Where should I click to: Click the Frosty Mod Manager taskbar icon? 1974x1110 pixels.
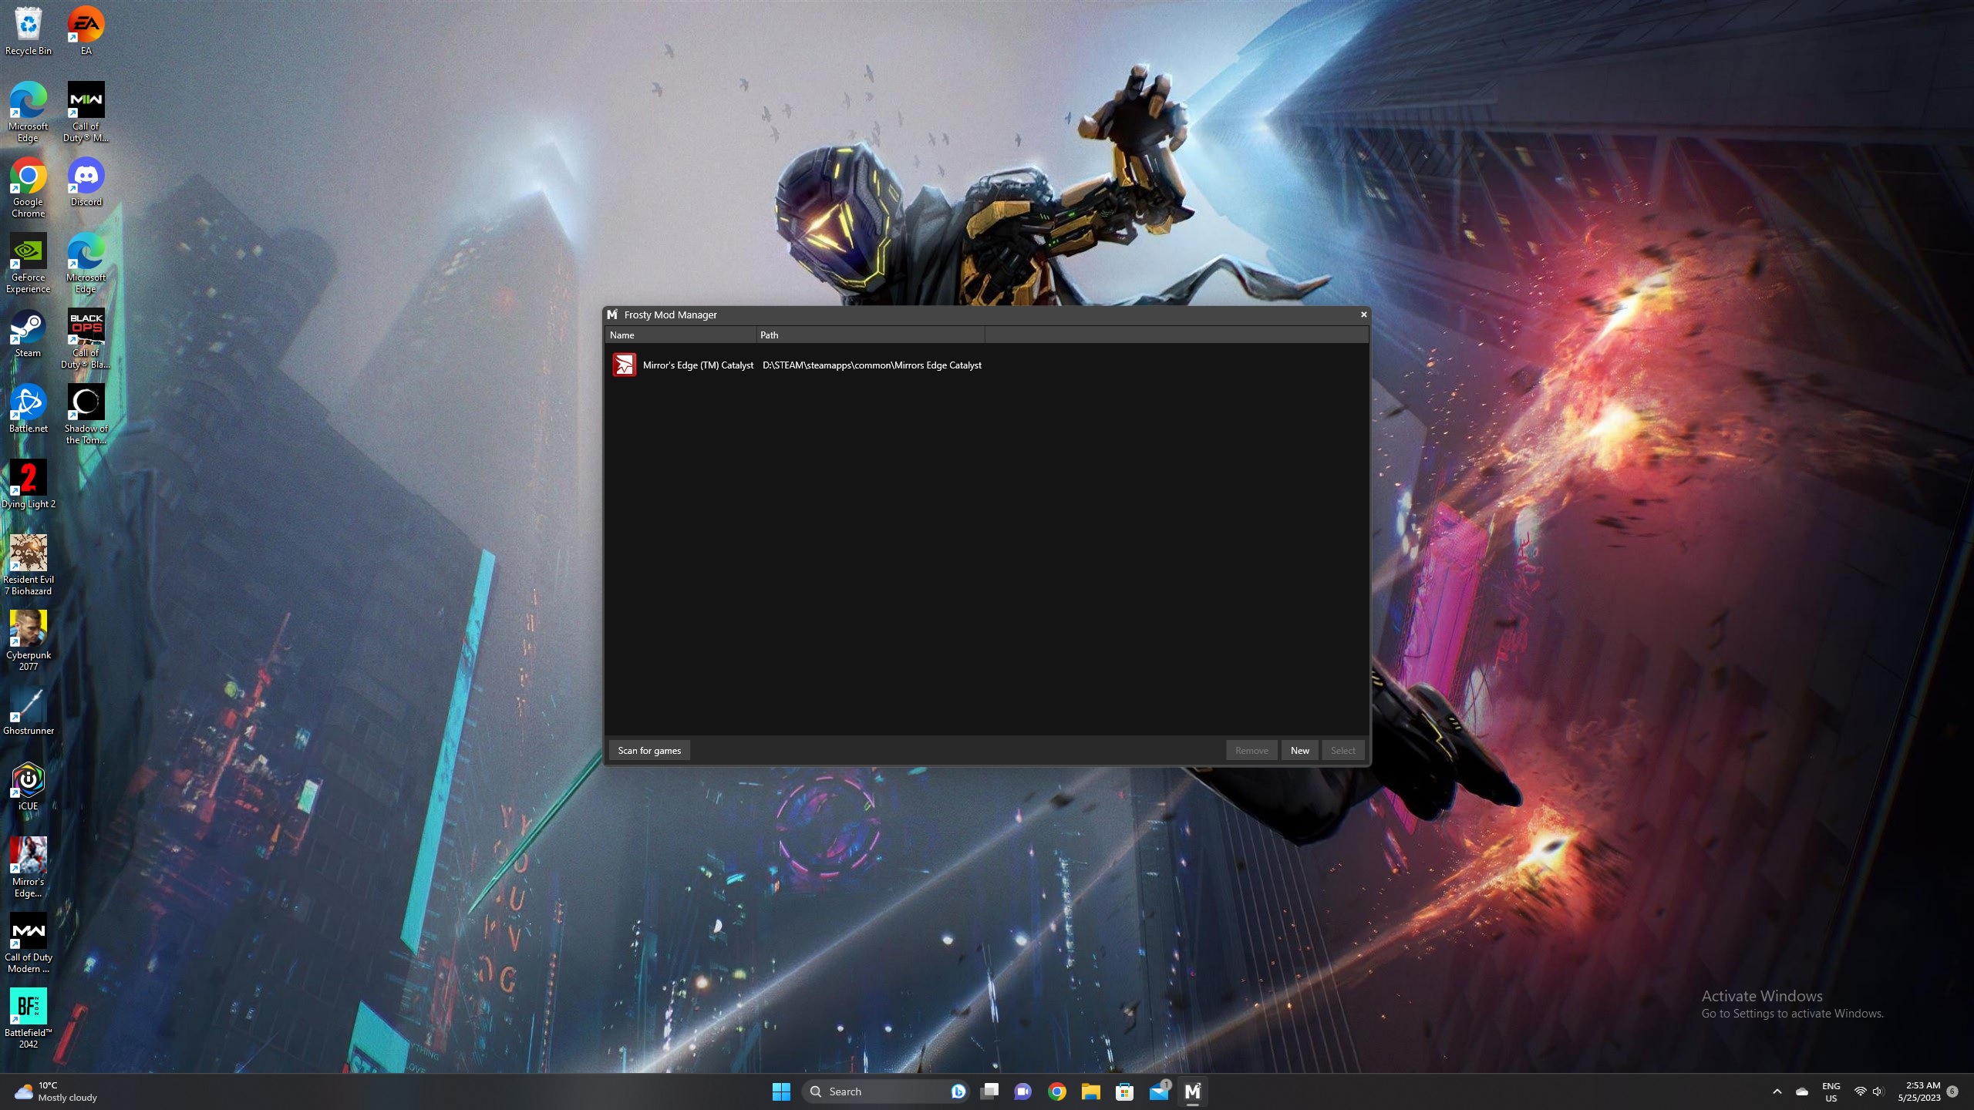coord(1192,1091)
